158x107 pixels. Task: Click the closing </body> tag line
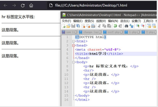click(82, 96)
